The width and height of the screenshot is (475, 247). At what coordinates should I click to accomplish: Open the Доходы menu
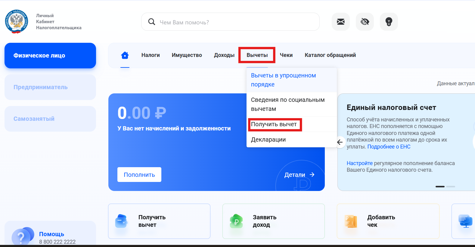pos(224,55)
